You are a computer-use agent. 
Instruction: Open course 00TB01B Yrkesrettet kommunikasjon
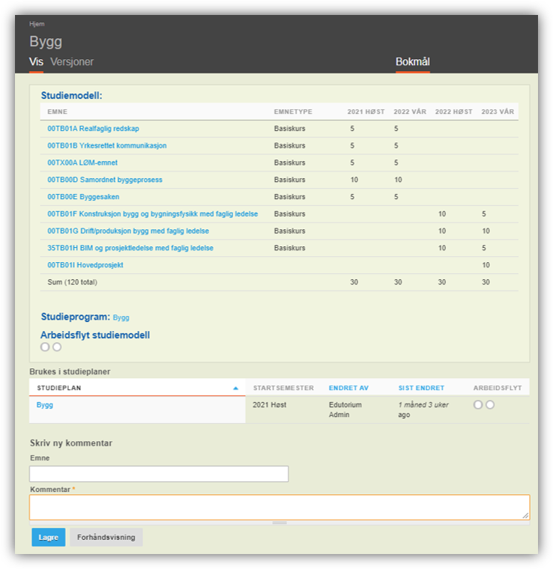point(106,145)
